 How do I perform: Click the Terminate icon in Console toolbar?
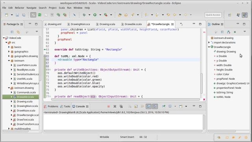tap(109, 106)
